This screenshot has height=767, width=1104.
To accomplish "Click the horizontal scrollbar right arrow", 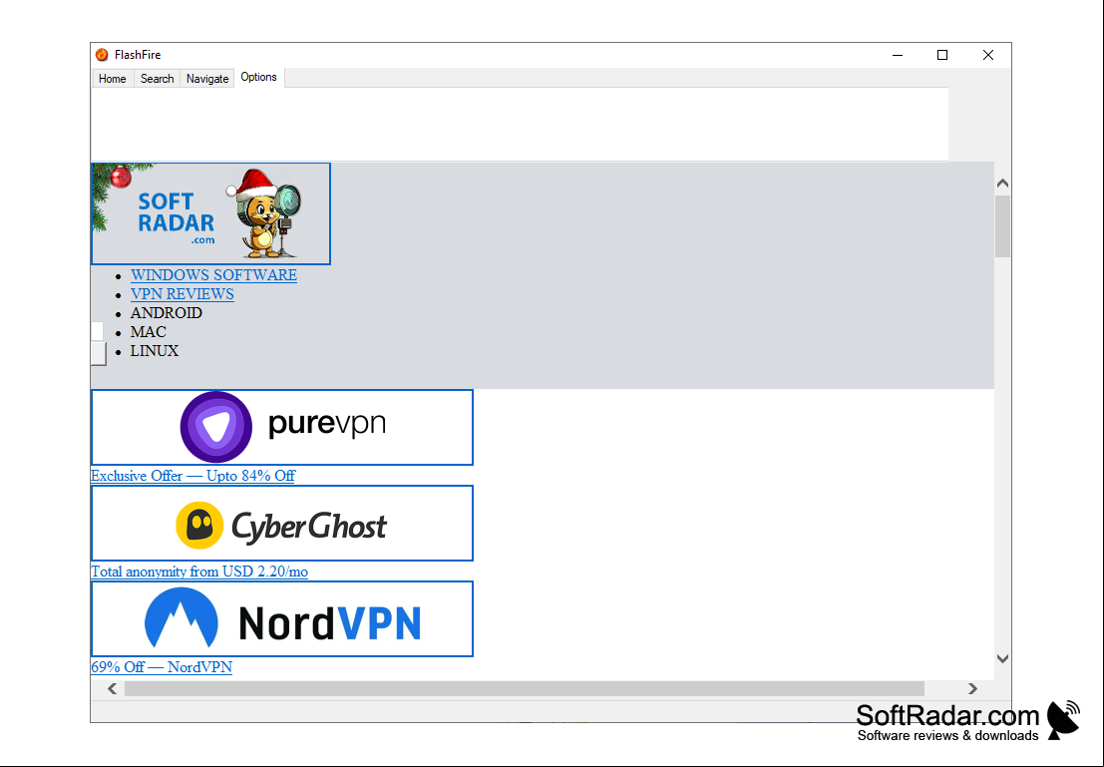I will [x=972, y=689].
